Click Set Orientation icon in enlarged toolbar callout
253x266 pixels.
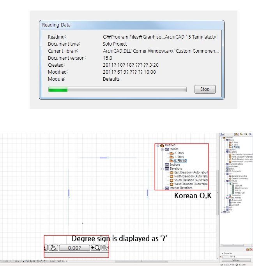tap(53, 248)
